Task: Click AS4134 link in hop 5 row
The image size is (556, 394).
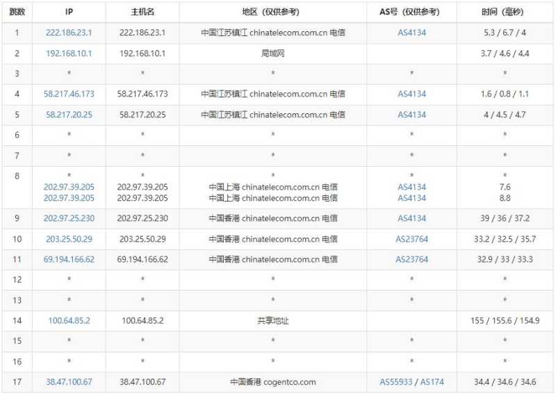Action: (411, 115)
